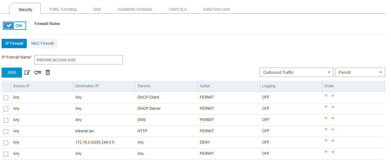
Task: Move DNS rule down with arrow
Action: pos(333,118)
